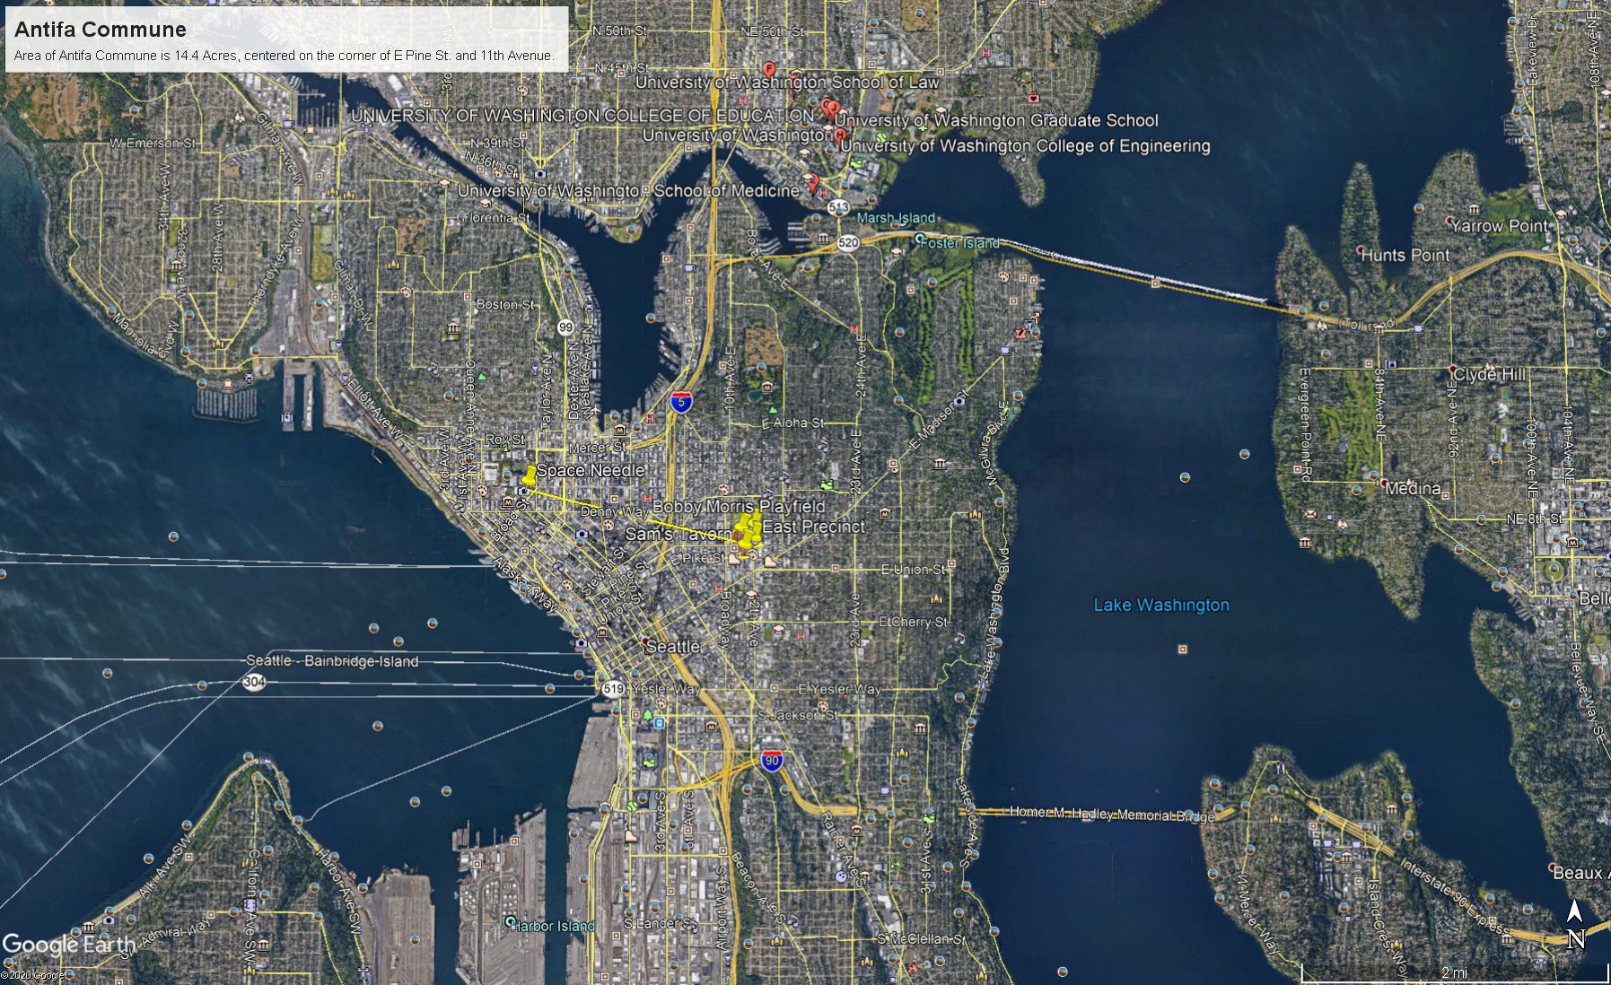The image size is (1611, 985).
Task: Click the Space Needle yellow pushpin
Action: [x=530, y=476]
